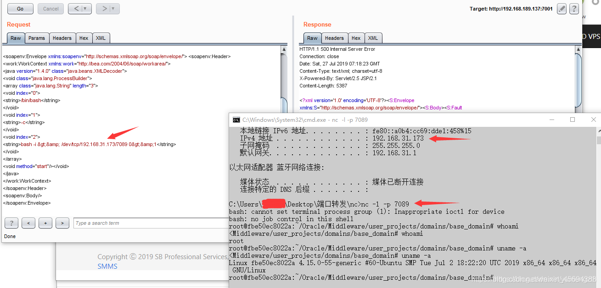Viewport: 601px width, 288px height.
Task: Open the Response Headers tab
Action: (334, 38)
